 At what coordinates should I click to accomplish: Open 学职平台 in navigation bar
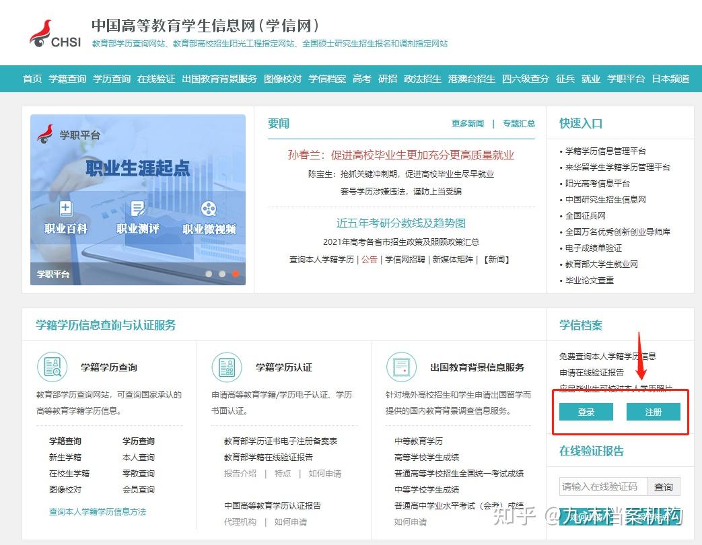click(x=626, y=79)
